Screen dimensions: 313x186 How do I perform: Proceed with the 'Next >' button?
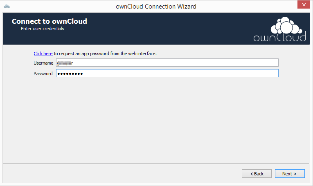[290, 174]
